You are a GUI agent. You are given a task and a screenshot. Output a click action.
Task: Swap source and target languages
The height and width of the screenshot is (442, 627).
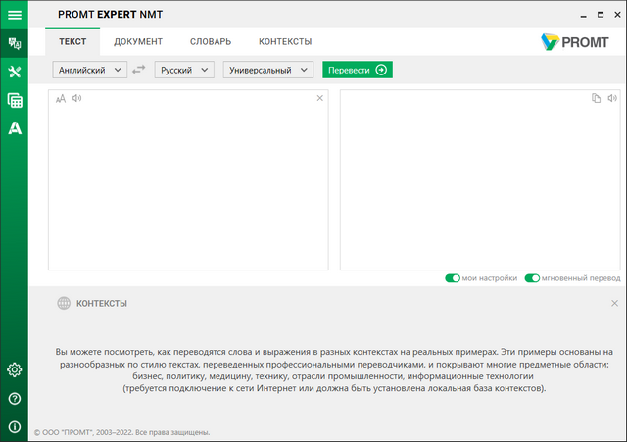click(140, 70)
